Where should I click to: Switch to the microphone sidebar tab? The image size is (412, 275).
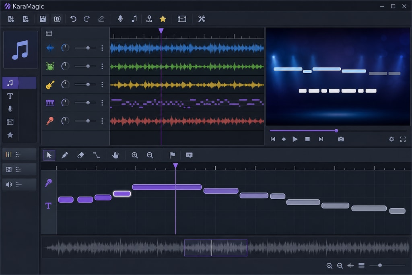[10, 109]
